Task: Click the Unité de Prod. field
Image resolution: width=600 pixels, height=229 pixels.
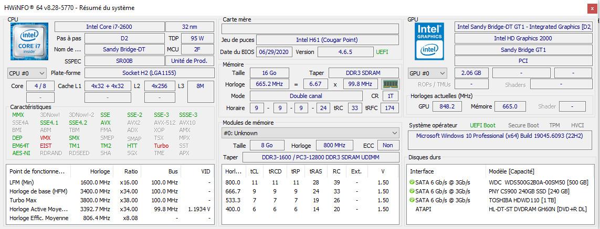Action: 190,61
